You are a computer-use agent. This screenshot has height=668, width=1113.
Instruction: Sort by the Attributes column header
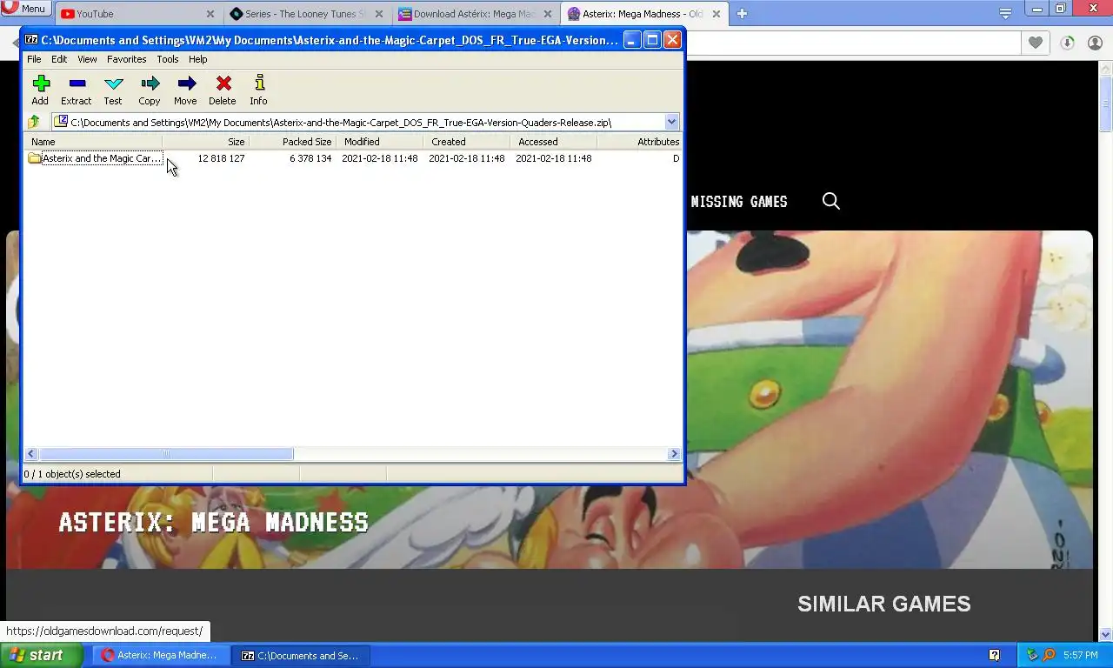pyautogui.click(x=640, y=141)
